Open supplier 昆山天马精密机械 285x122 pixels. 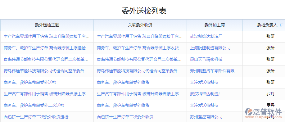(x=206, y=60)
